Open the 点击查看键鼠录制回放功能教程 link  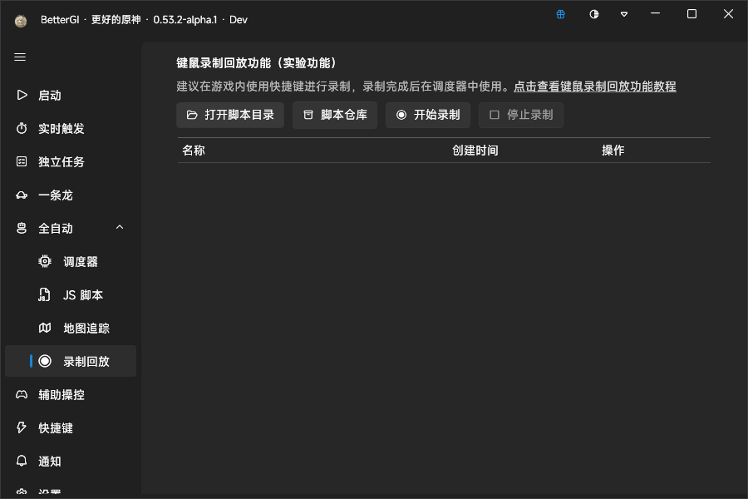pos(595,86)
